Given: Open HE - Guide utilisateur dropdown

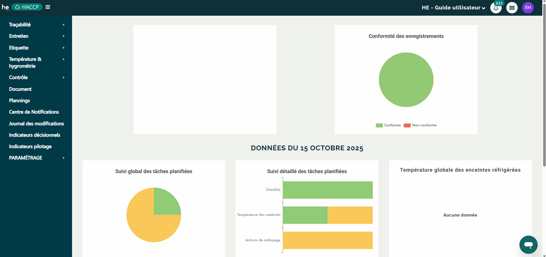Looking at the screenshot, I should [x=453, y=8].
